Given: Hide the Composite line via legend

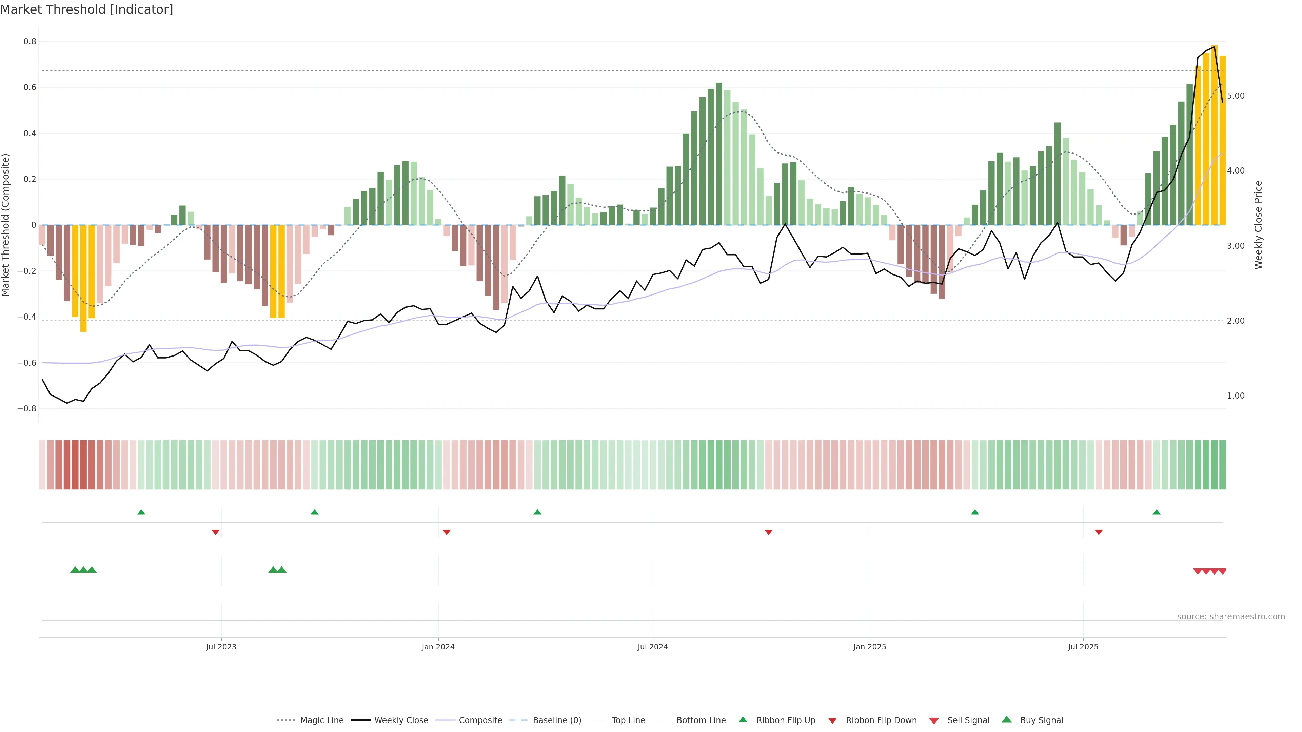Looking at the screenshot, I should [x=480, y=720].
